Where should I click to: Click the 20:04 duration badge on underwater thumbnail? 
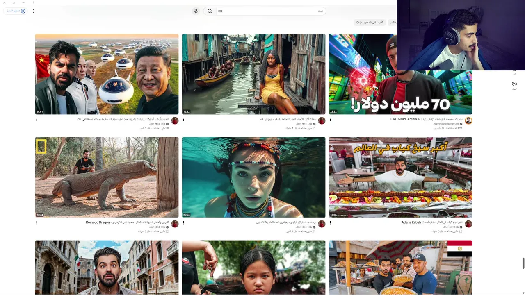[x=186, y=215]
